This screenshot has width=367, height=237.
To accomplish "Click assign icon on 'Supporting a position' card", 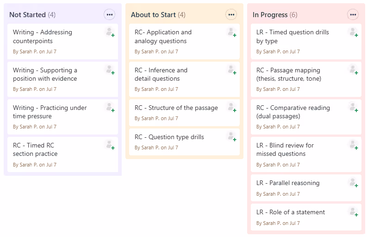I will click(x=110, y=70).
